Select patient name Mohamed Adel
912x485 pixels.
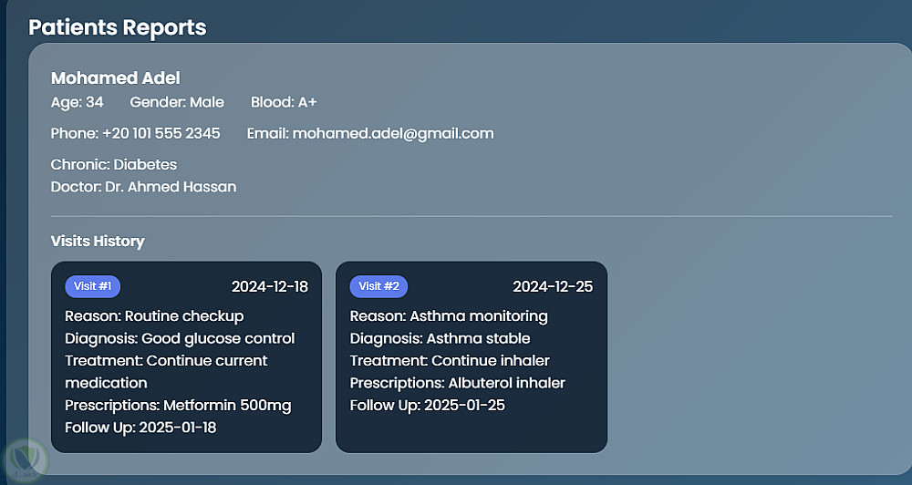[116, 78]
